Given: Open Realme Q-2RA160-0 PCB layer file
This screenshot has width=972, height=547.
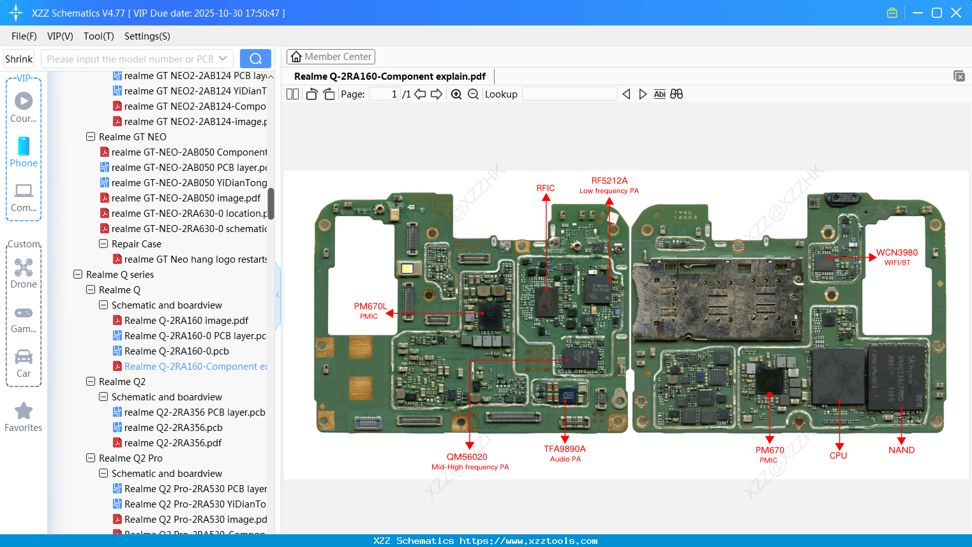Looking at the screenshot, I should (x=190, y=336).
